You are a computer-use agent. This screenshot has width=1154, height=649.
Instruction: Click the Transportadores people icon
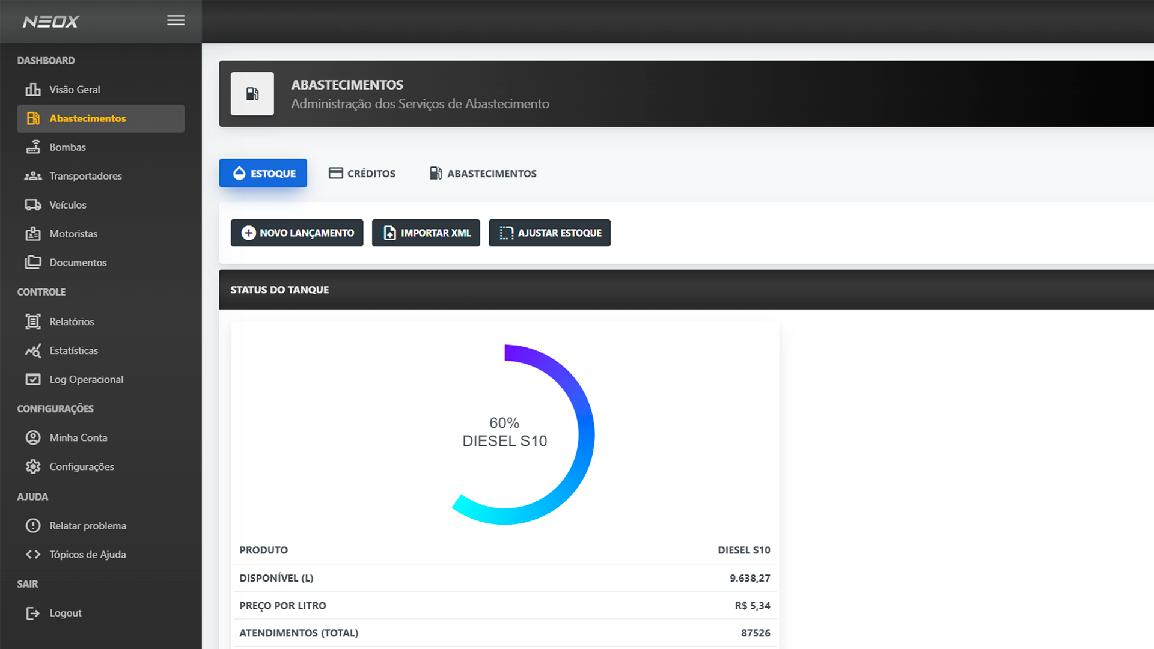coord(33,176)
